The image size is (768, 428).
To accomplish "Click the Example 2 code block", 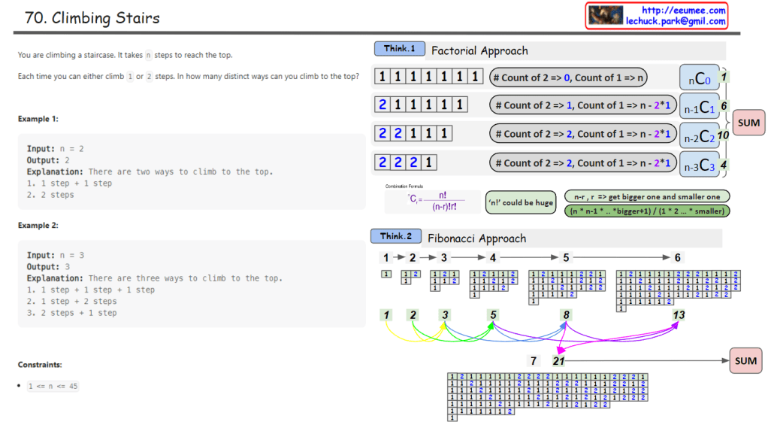I will point(192,284).
